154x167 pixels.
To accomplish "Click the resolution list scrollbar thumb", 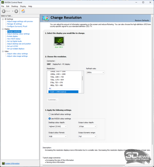I will point(82,78).
